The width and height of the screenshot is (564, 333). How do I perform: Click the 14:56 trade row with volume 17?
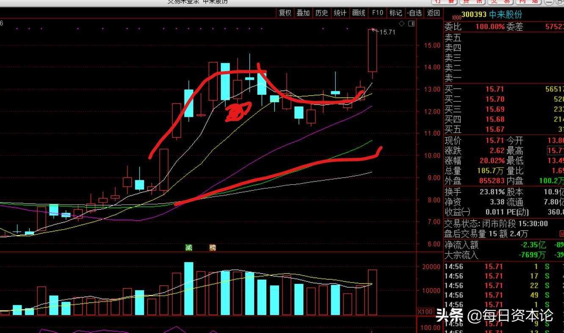pyautogui.click(x=504, y=276)
